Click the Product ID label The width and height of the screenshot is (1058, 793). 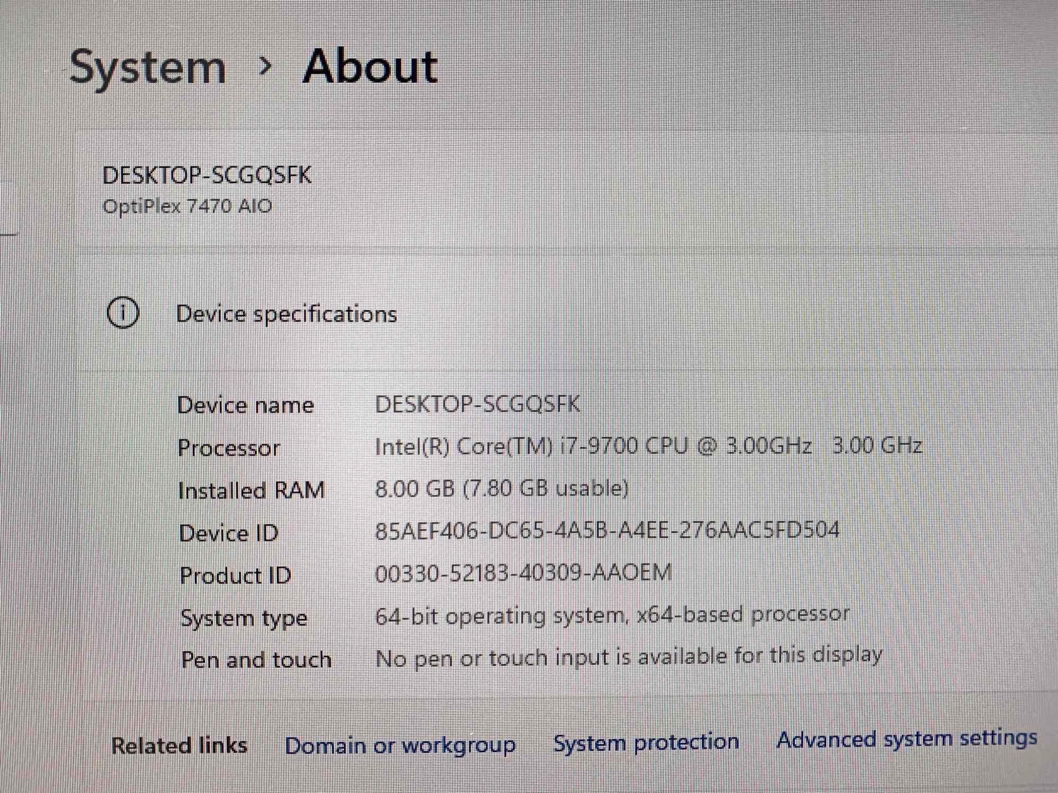(235, 576)
